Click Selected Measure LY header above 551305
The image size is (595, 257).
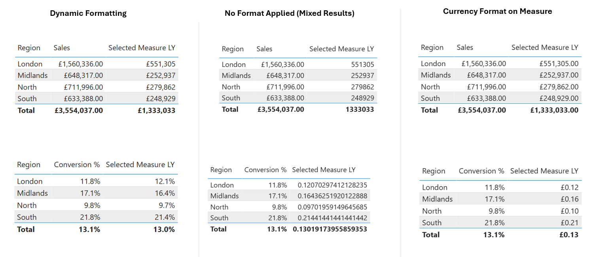pos(341,49)
